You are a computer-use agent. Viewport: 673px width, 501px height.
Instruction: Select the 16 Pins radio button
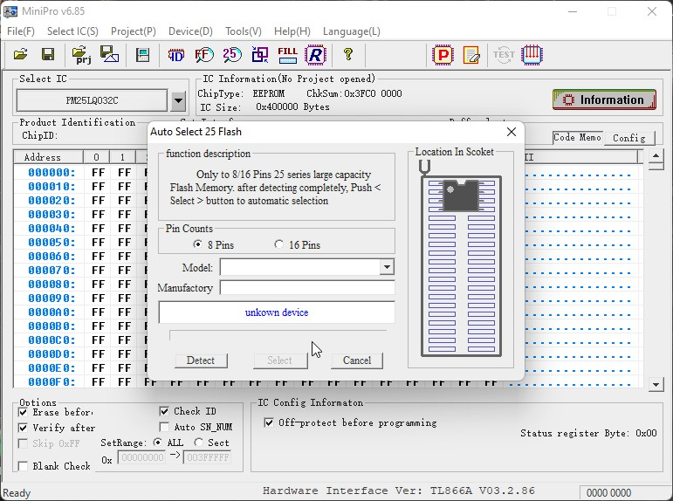pos(279,245)
